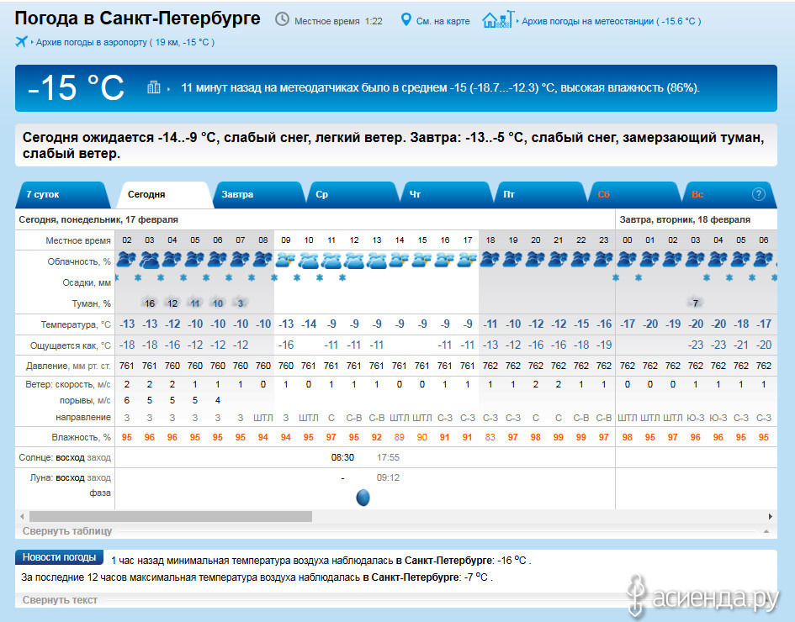Open the "Пт" day tab
The height and width of the screenshot is (622, 795).
[539, 194]
